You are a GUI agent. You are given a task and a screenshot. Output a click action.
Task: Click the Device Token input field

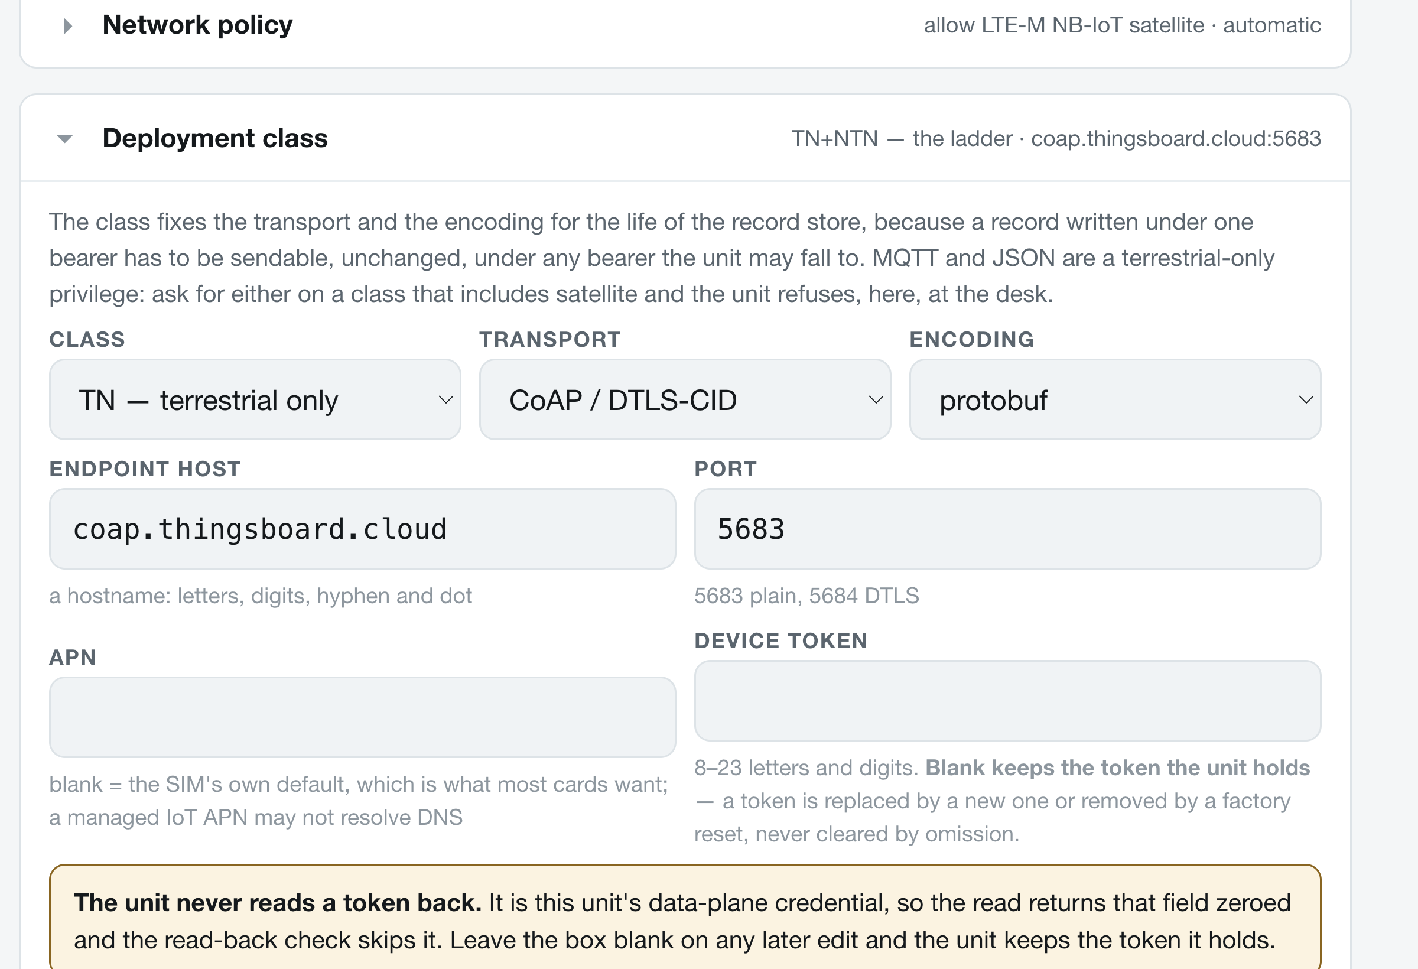pyautogui.click(x=1007, y=701)
